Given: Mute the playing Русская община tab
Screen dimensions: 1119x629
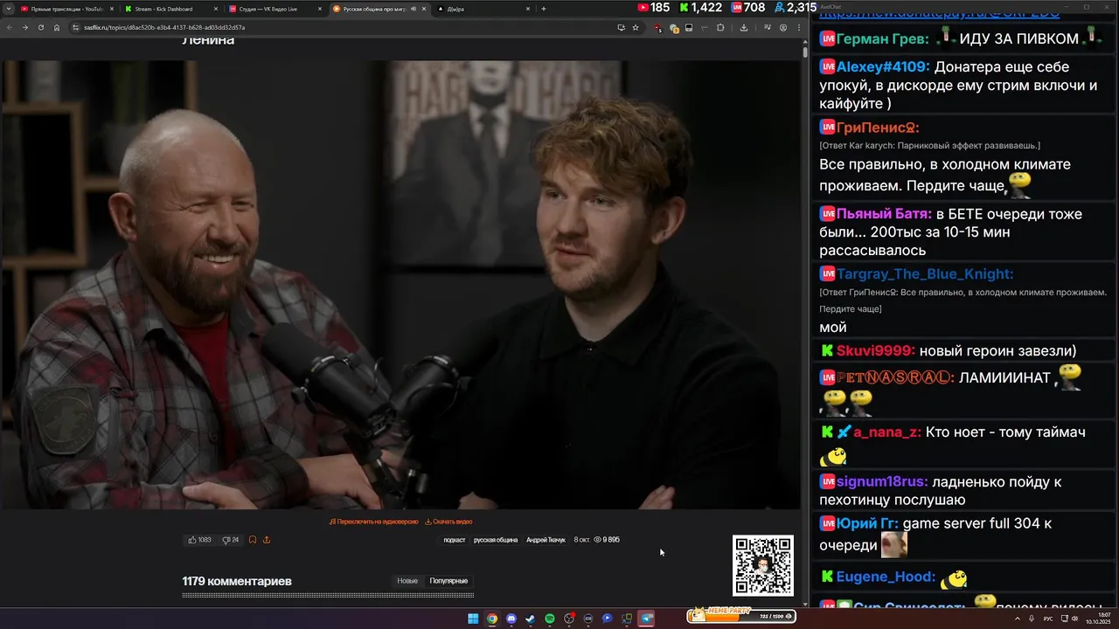Looking at the screenshot, I should [413, 9].
